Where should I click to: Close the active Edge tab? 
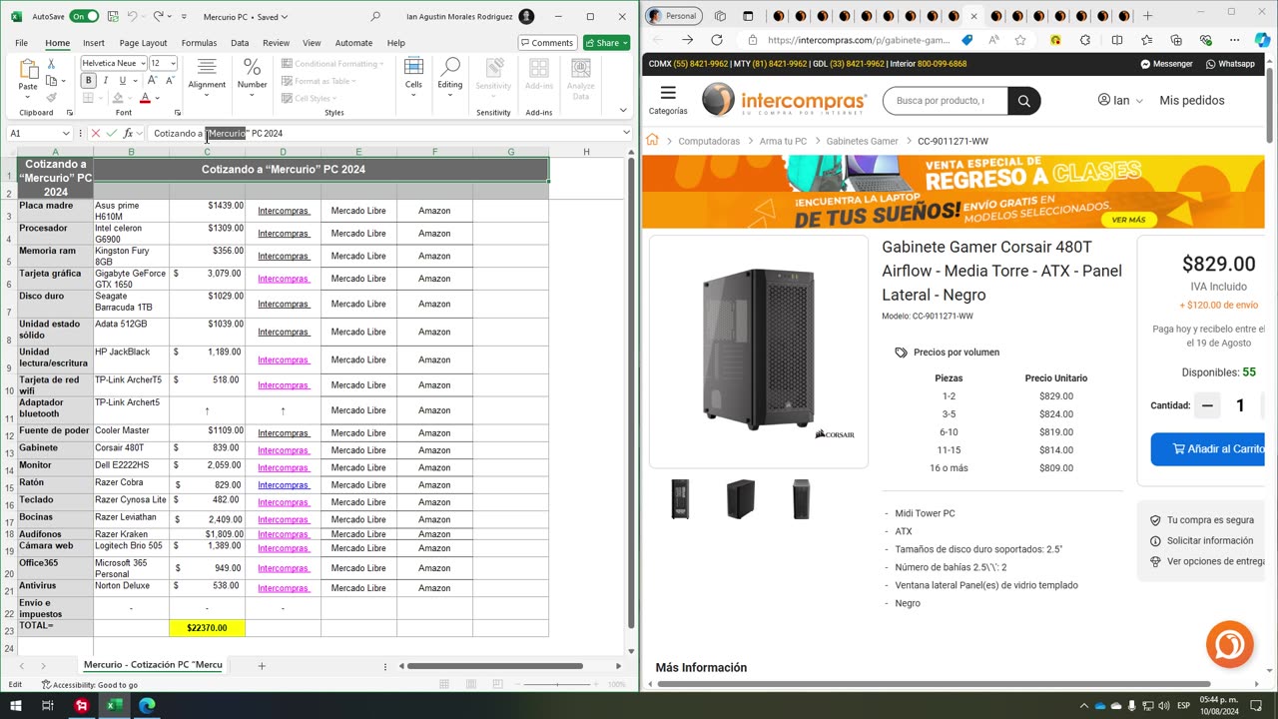(973, 16)
